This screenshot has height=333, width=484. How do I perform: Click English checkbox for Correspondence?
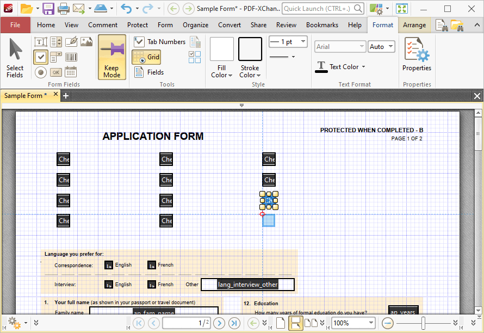click(x=109, y=265)
